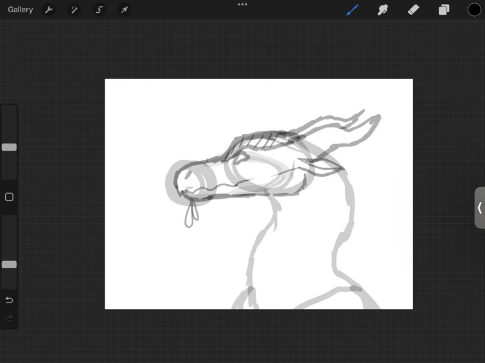Redo the last undone action
This screenshot has height=363, width=485.
pyautogui.click(x=9, y=318)
